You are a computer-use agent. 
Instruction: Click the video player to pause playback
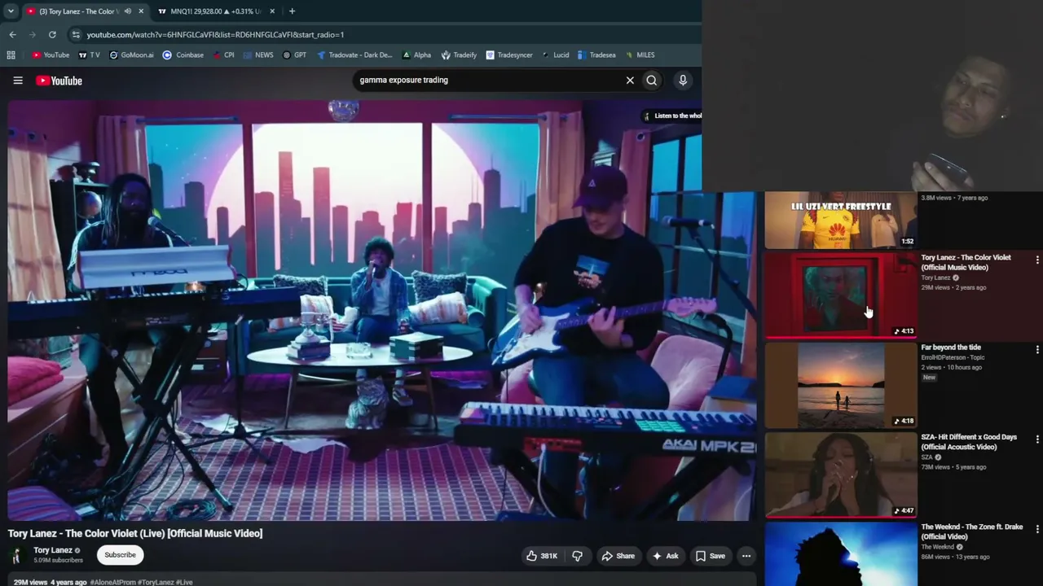tap(381, 309)
